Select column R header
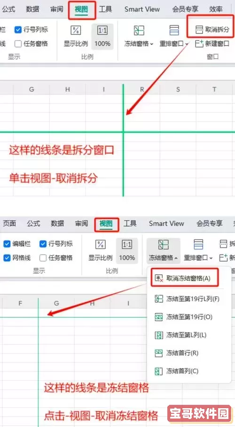The image size is (235, 427). pyautogui.click(x=142, y=90)
